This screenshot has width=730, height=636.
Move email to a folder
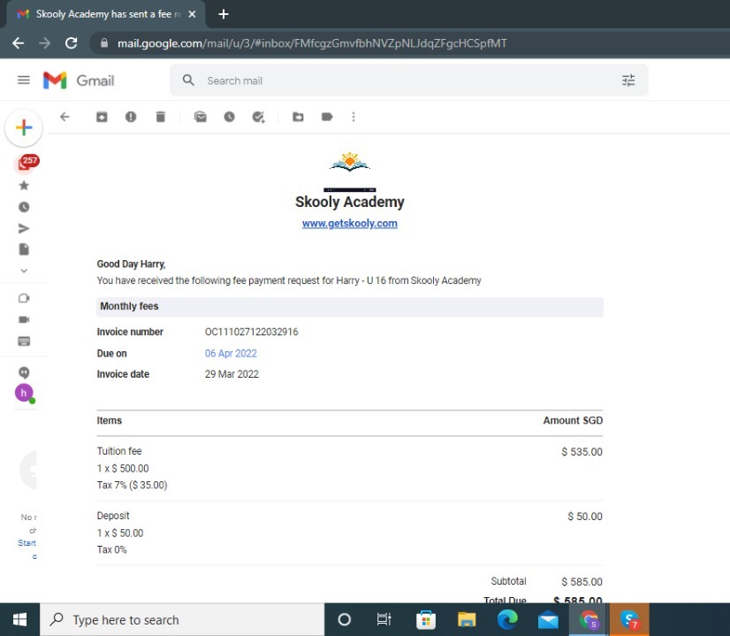point(298,117)
